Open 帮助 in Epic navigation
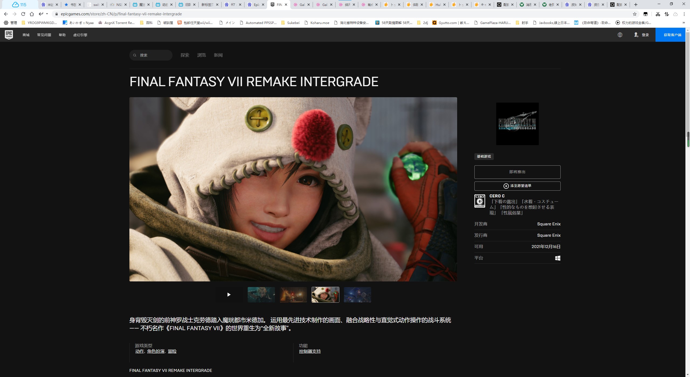The width and height of the screenshot is (690, 377). click(62, 35)
